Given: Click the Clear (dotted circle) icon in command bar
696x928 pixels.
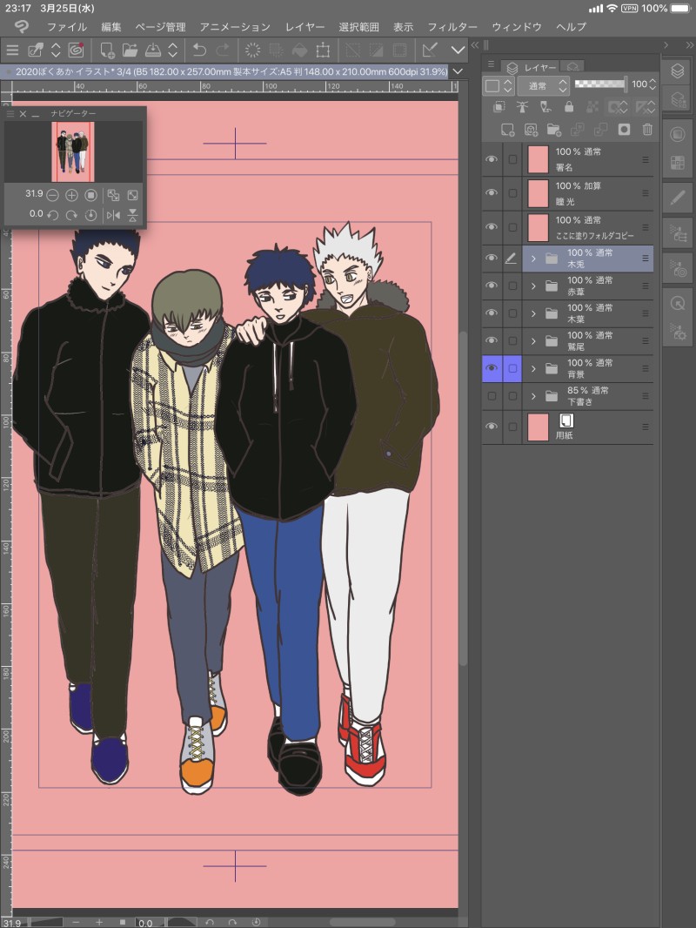Looking at the screenshot, I should (x=252, y=50).
